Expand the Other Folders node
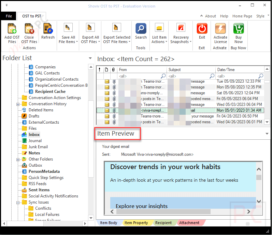272x235 pixels. click(18, 160)
